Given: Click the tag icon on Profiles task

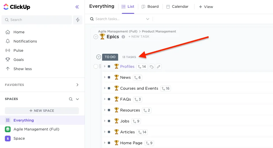Looking at the screenshot, I should (152, 67).
